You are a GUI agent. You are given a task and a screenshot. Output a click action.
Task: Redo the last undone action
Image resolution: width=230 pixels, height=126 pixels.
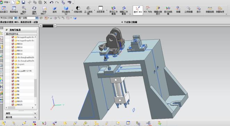tap(57, 2)
